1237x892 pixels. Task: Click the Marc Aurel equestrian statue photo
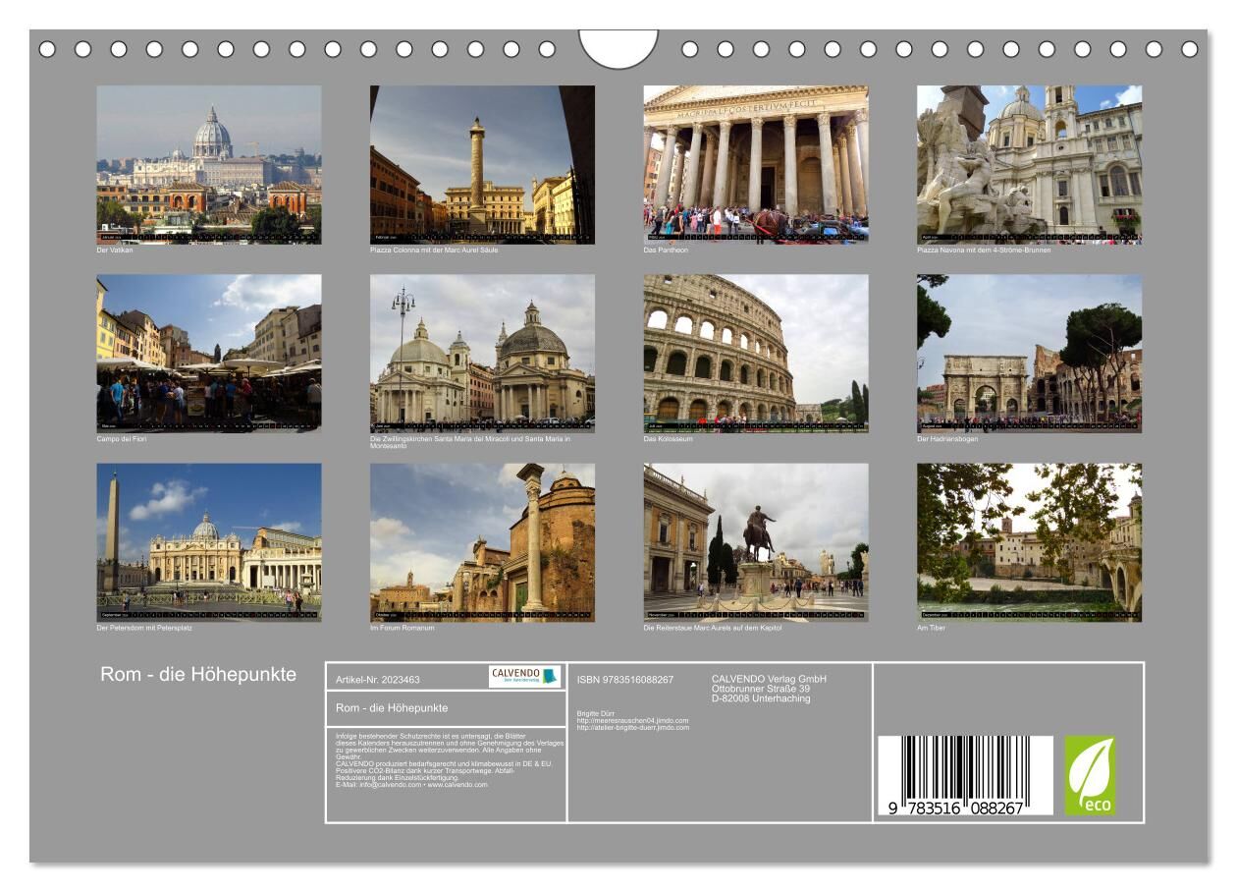click(755, 541)
